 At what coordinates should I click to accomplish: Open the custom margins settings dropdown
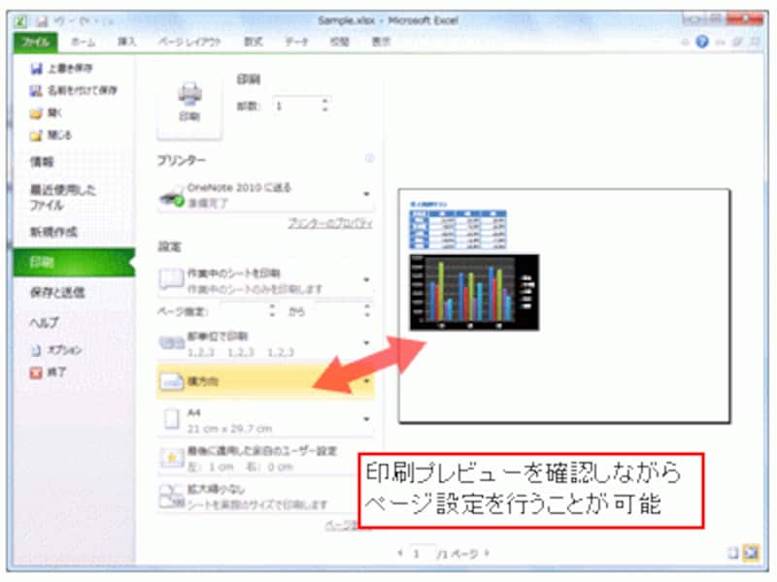[265, 458]
